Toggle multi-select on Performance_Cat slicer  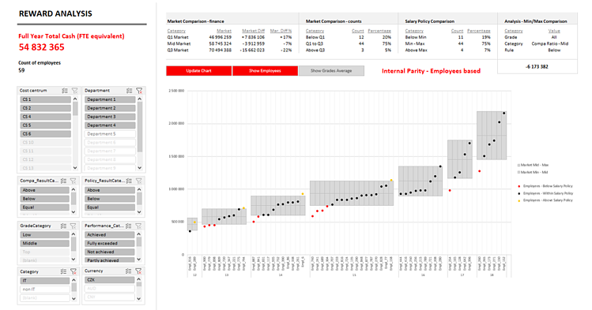point(129,226)
